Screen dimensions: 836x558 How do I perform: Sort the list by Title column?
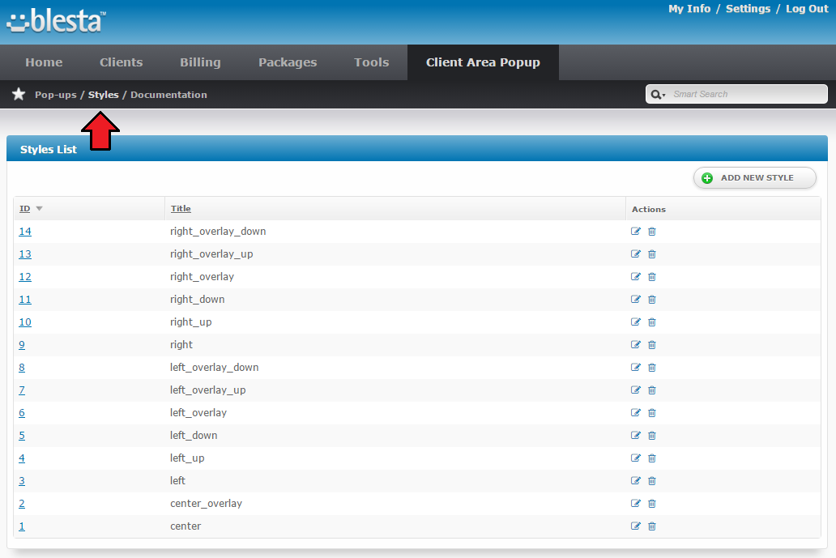tap(181, 208)
